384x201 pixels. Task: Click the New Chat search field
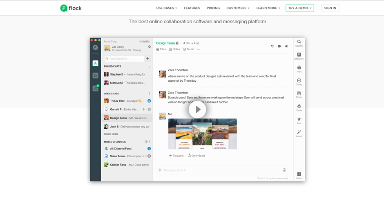[x=125, y=58]
